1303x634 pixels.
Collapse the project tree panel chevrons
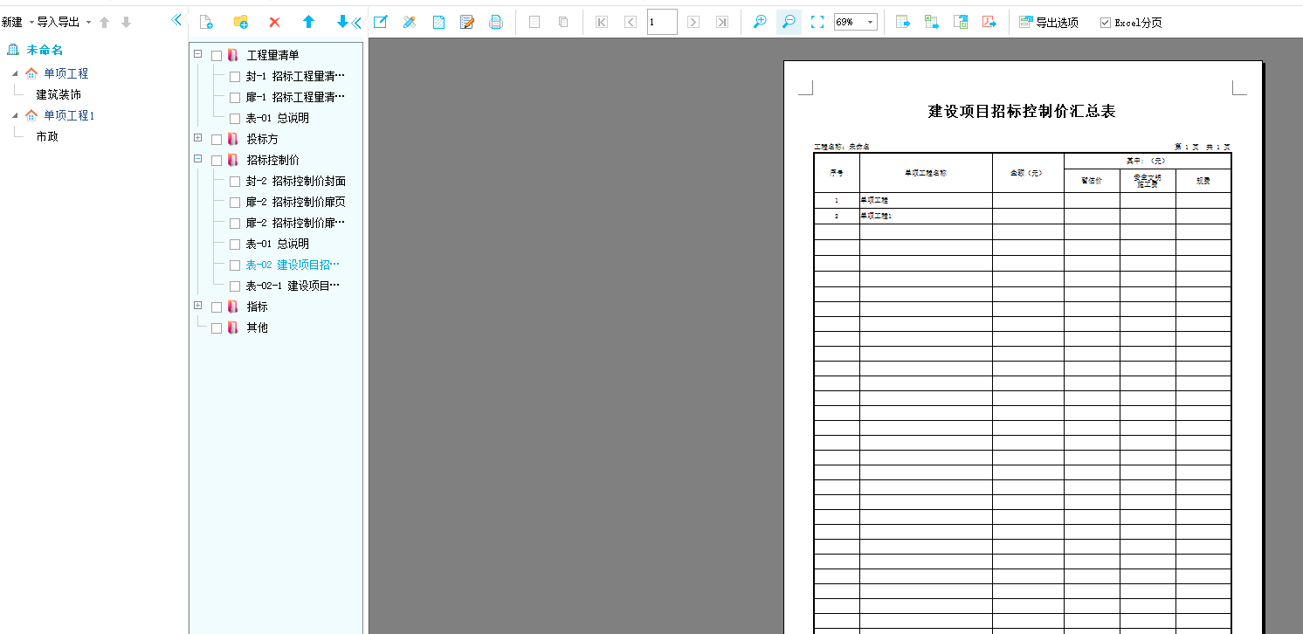[176, 20]
